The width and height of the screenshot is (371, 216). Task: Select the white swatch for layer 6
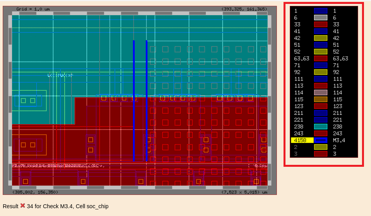(321, 18)
